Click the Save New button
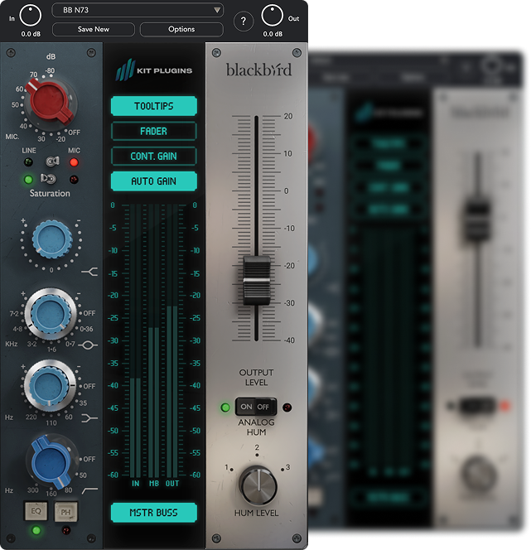This screenshot has height=550, width=531. click(94, 29)
